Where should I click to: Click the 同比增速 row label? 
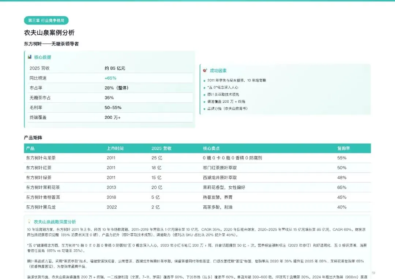point(38,78)
